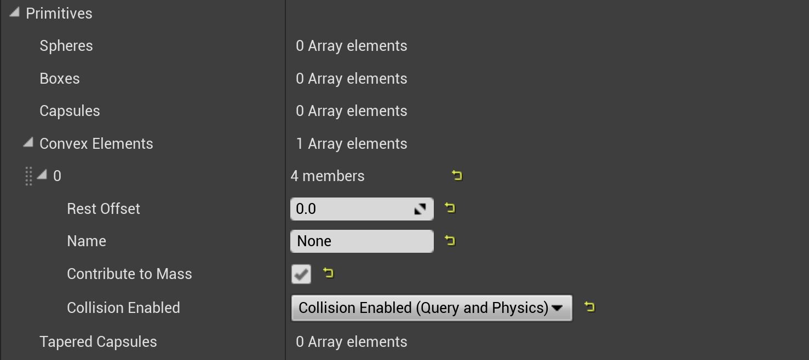
Task: Select the Boxes row
Action: pos(60,79)
